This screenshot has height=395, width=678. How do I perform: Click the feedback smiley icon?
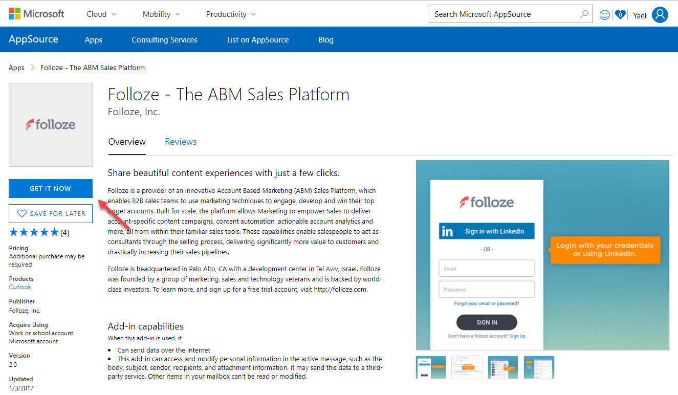pyautogui.click(x=604, y=14)
